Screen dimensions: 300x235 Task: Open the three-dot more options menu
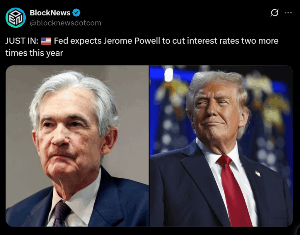pos(288,13)
